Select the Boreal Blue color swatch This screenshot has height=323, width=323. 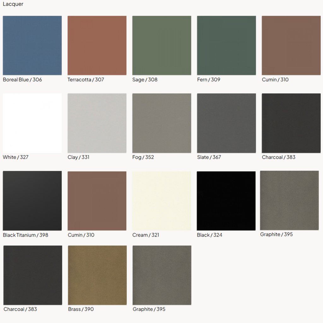(32, 45)
